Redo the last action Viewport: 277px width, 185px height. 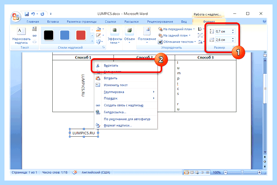(42, 14)
